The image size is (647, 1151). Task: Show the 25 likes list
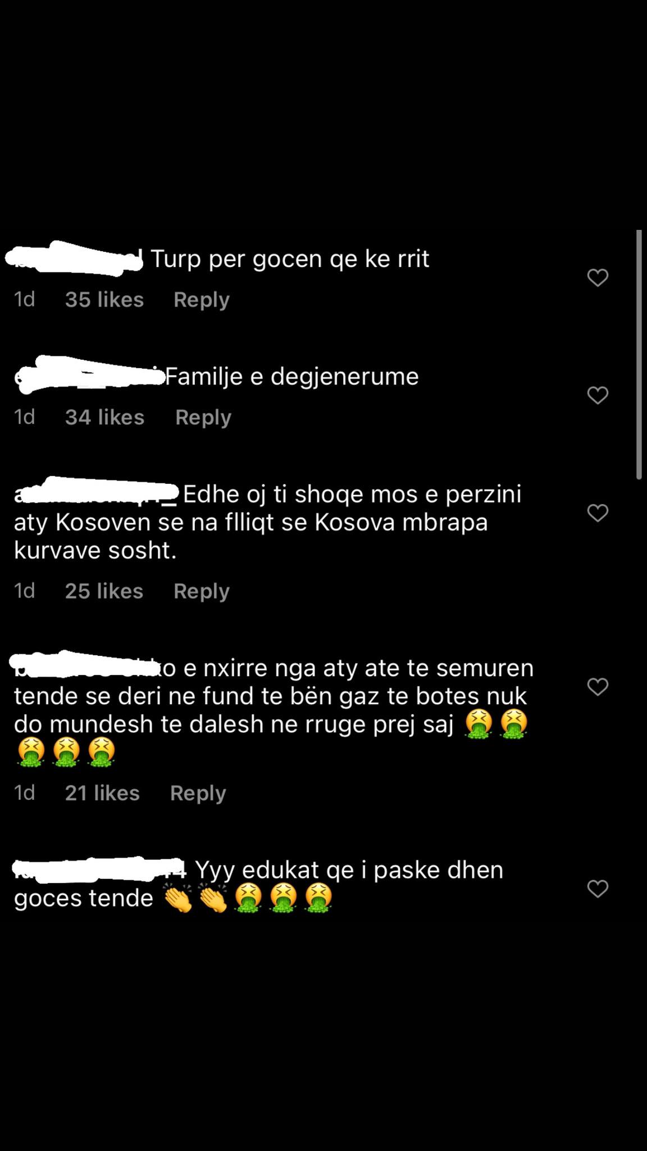(x=104, y=591)
